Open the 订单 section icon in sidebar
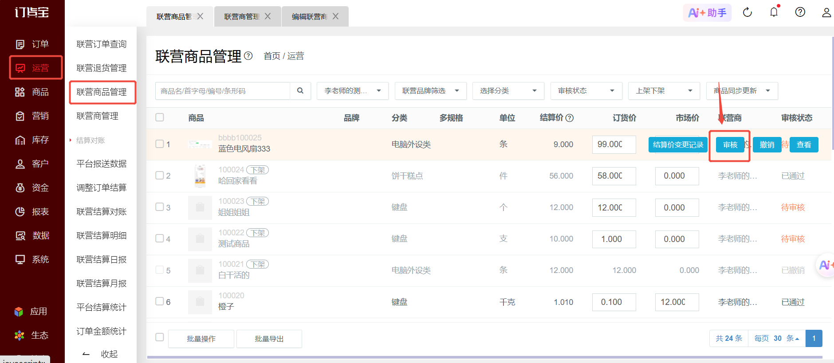 click(x=20, y=44)
